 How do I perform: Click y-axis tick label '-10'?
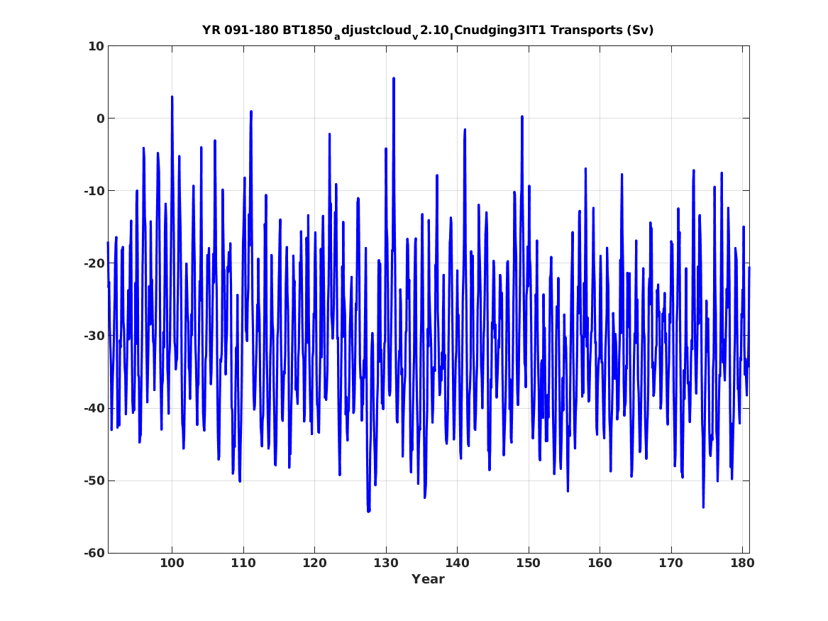[x=94, y=191]
